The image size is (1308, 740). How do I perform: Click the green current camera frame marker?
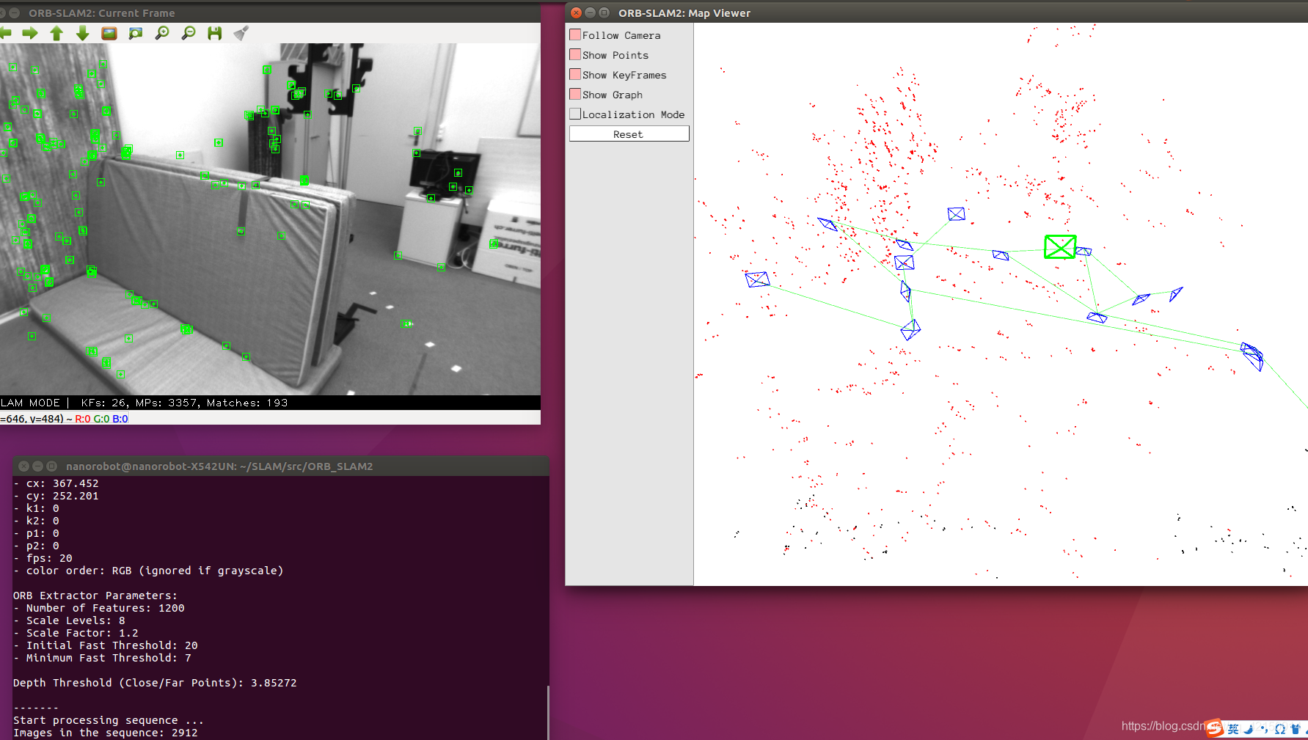(x=1060, y=246)
